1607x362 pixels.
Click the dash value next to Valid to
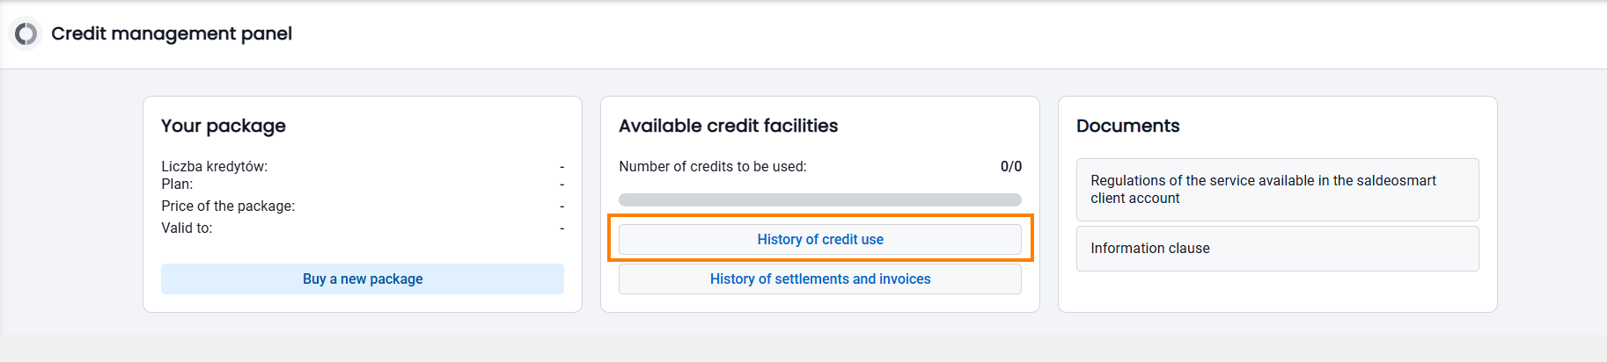click(x=561, y=228)
